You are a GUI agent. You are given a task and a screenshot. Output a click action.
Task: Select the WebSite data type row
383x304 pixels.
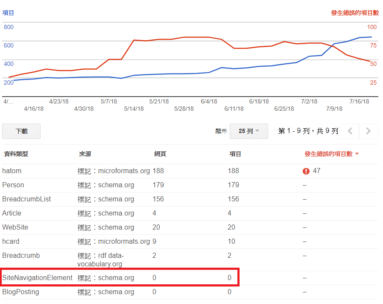pyautogui.click(x=15, y=227)
